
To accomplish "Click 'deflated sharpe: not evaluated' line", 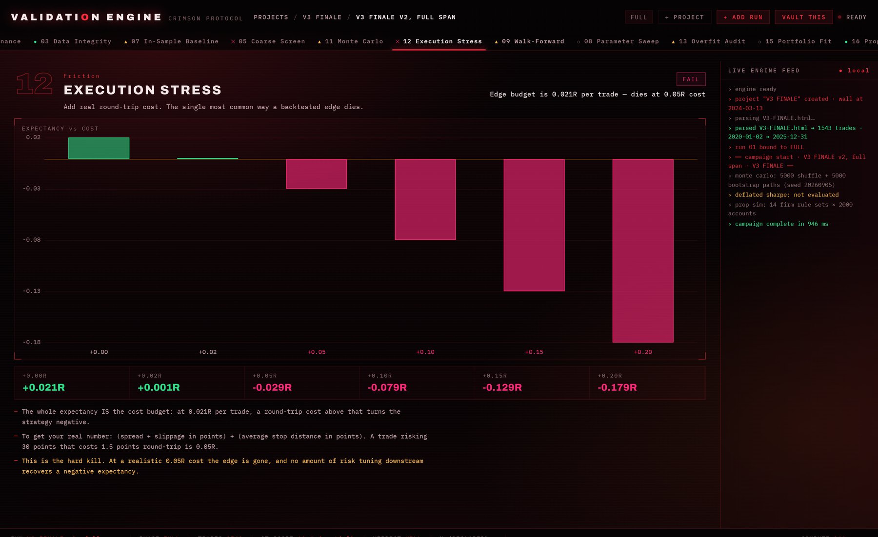I will point(783,194).
